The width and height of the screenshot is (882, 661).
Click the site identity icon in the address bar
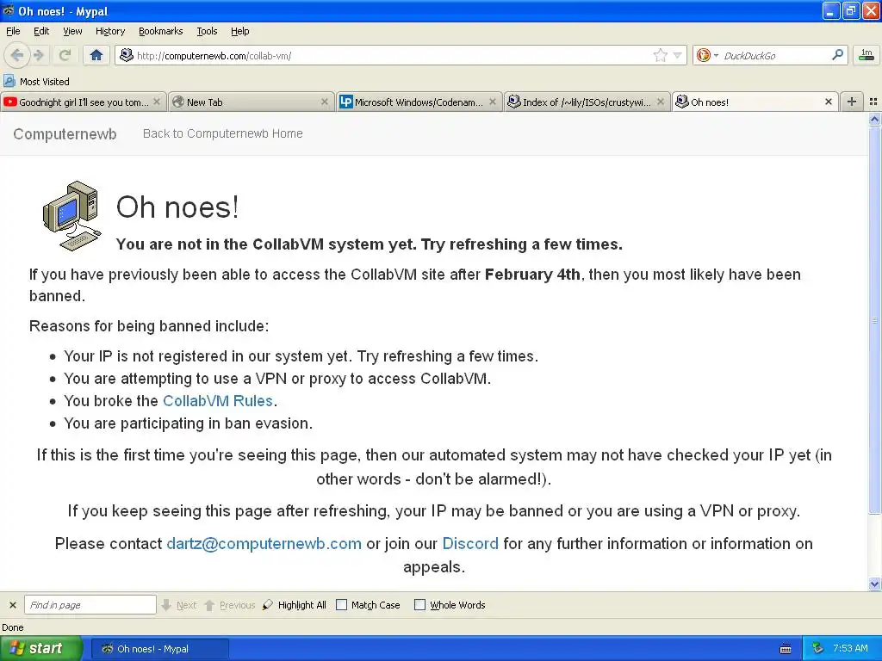coord(127,55)
